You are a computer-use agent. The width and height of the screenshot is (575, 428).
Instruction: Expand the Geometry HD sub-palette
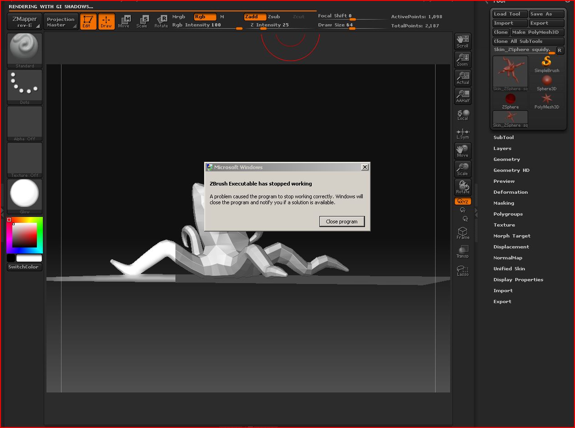point(511,170)
